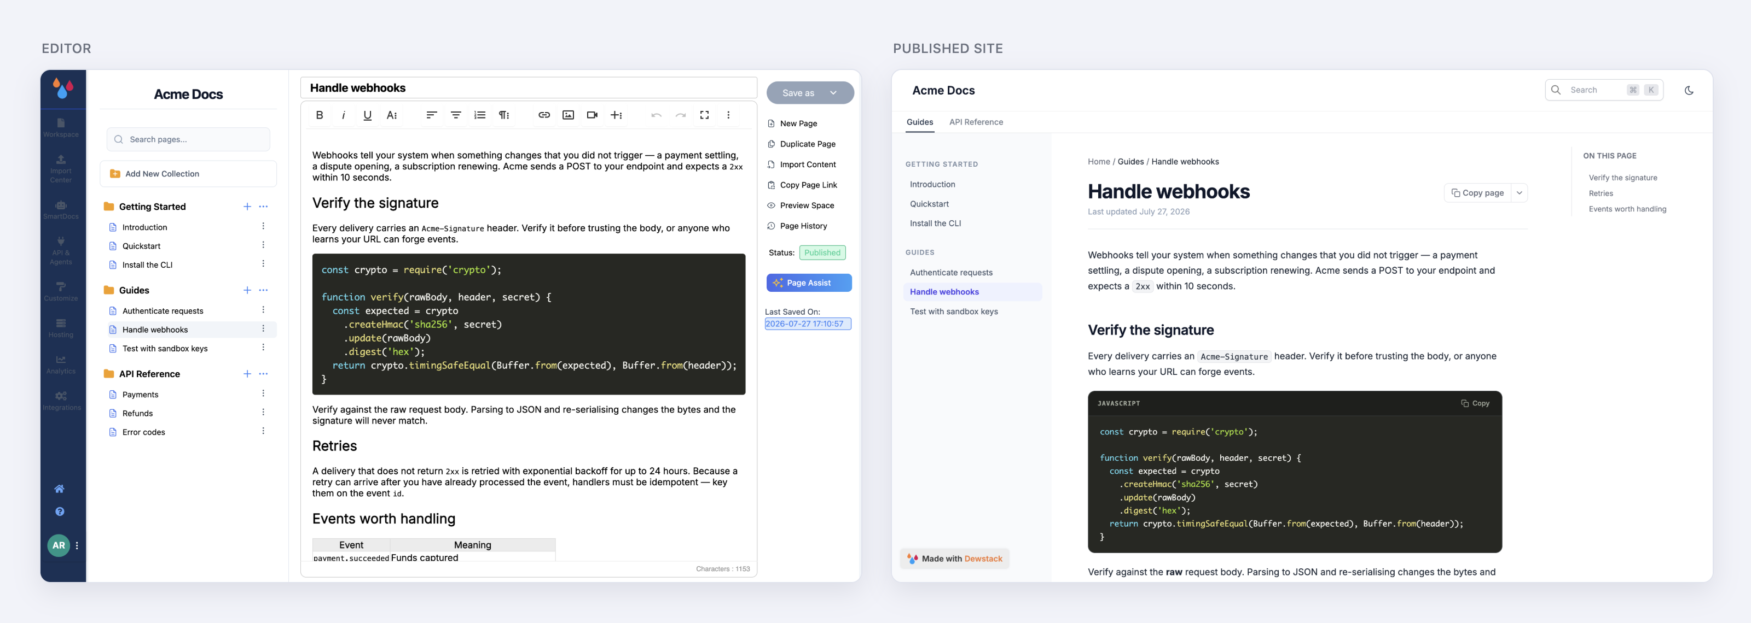Choose Duplicate Page

pyautogui.click(x=802, y=144)
